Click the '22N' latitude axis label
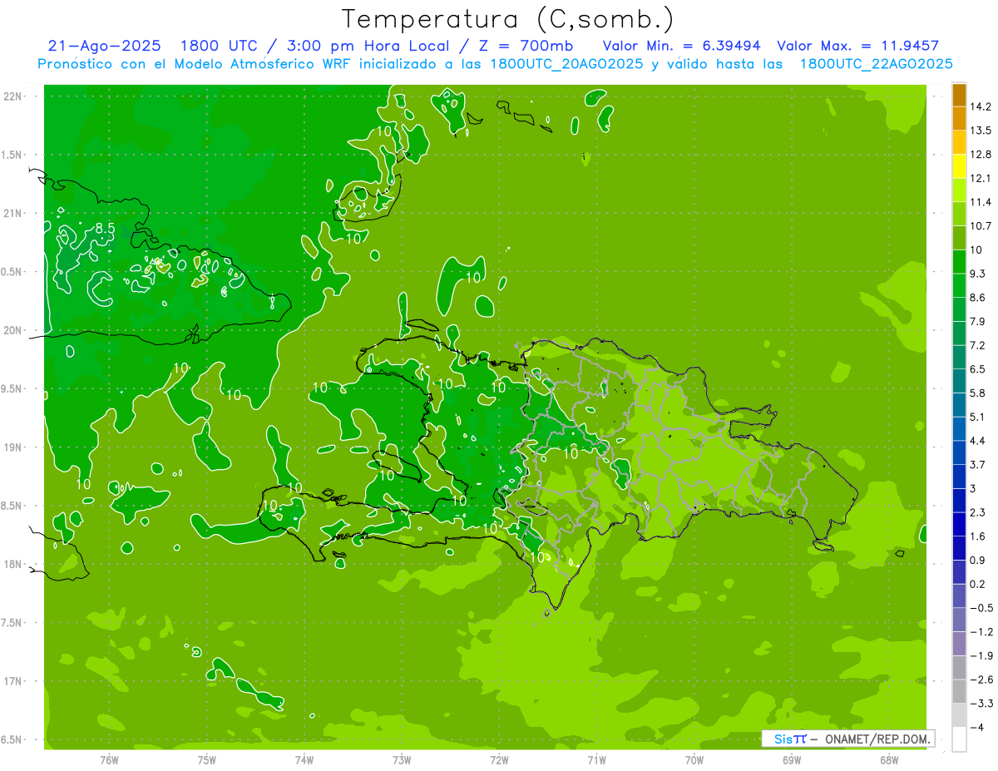 coord(12,96)
